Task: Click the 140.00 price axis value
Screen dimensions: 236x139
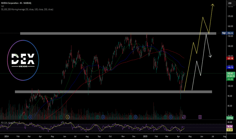Action: [x=230, y=46]
